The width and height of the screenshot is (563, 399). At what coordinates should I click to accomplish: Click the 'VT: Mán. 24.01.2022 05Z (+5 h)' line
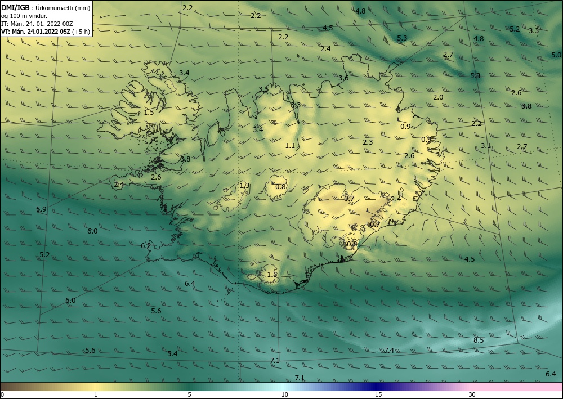click(46, 32)
